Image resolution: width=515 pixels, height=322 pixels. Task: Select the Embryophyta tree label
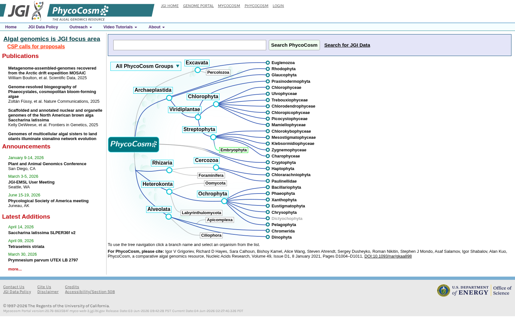pyautogui.click(x=234, y=150)
